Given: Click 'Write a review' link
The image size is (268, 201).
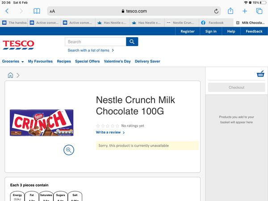Looking at the screenshot, I should coord(110,132).
